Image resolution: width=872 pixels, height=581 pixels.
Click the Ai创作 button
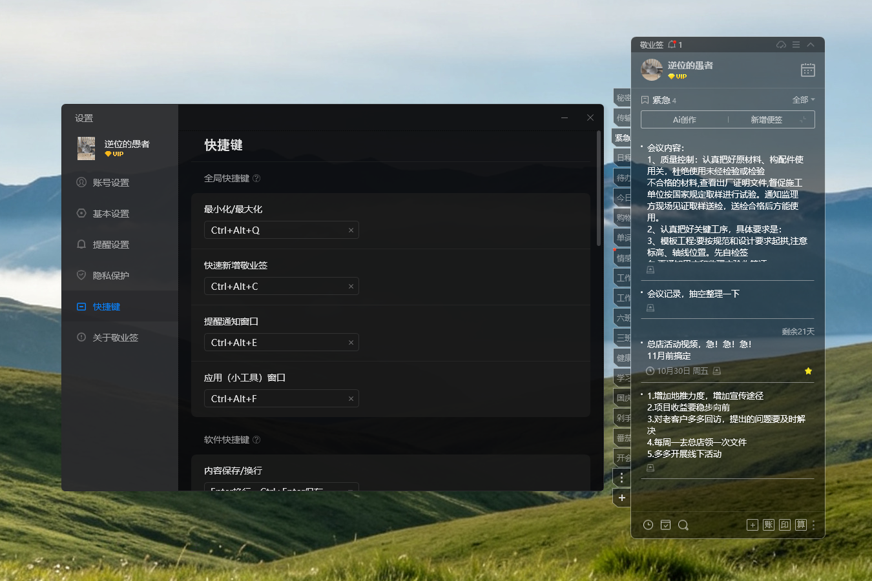pos(685,119)
